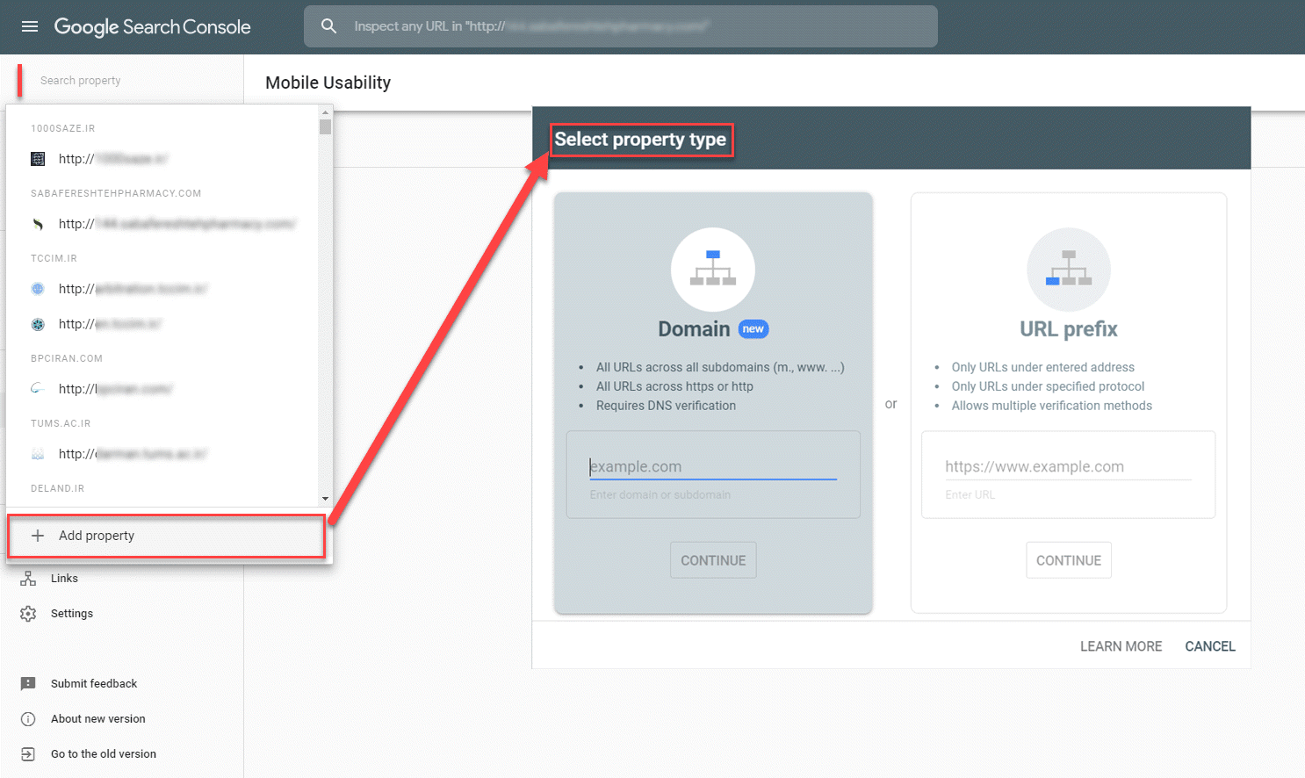The width and height of the screenshot is (1305, 778).
Task: Focus the example.com domain input field
Action: 712,467
